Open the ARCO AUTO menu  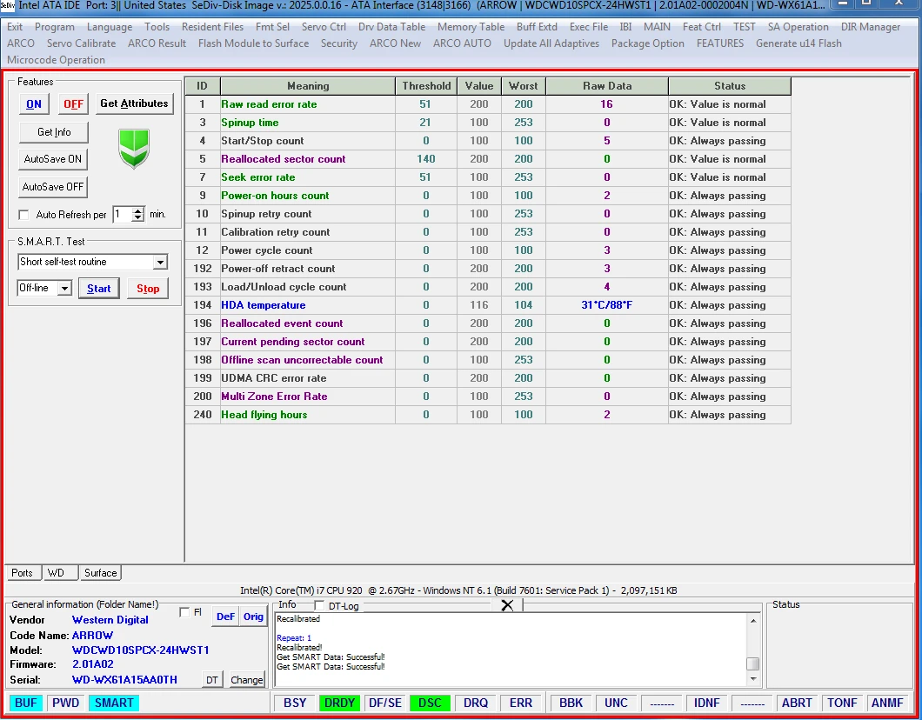(x=462, y=43)
